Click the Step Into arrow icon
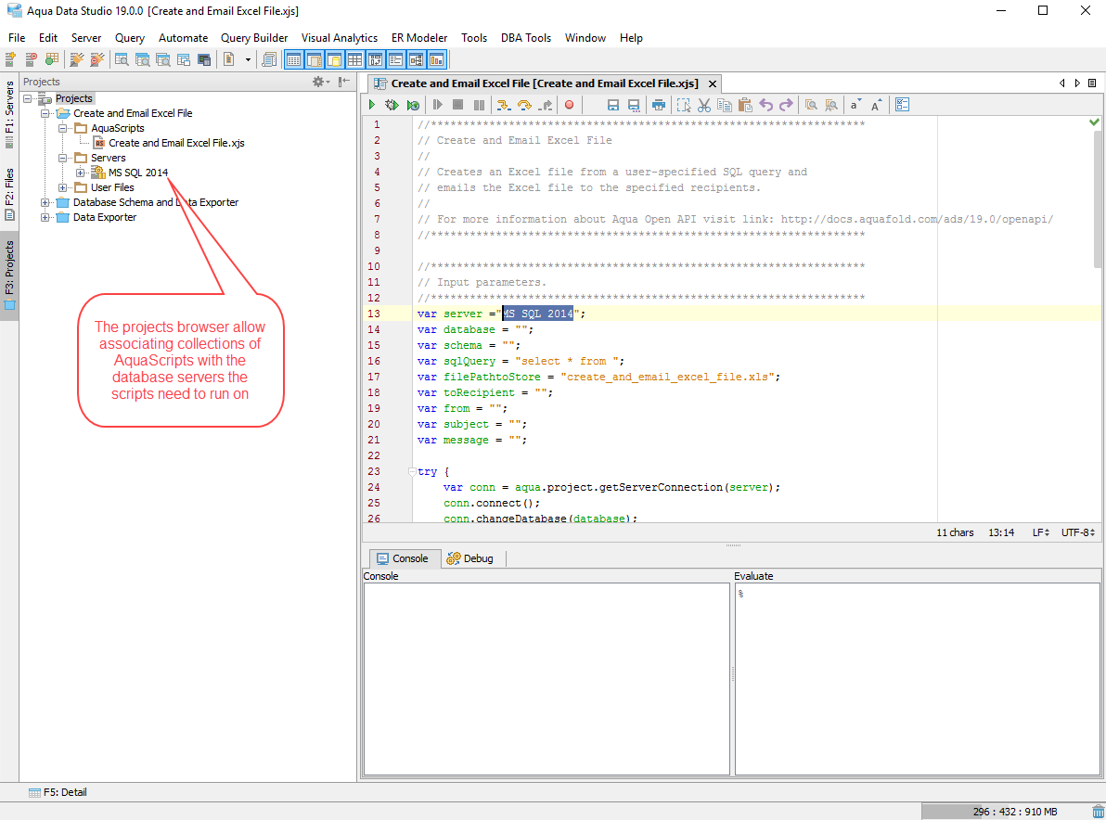 pyautogui.click(x=503, y=105)
